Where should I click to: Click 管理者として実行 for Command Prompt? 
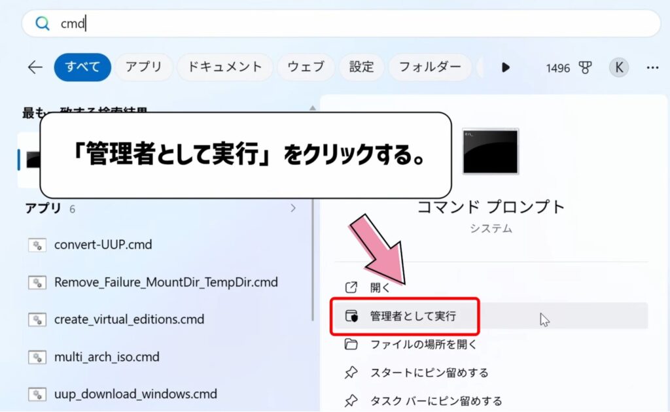click(x=411, y=317)
